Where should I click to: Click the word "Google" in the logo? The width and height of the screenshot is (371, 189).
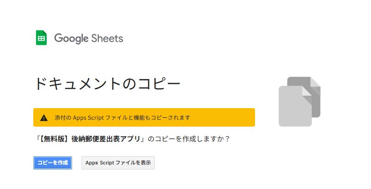click(71, 38)
